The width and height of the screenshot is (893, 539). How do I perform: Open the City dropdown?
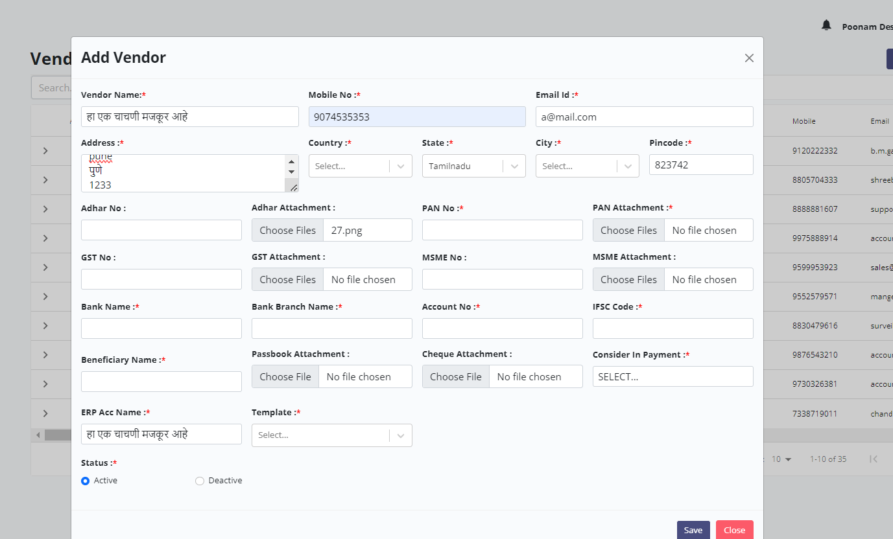[x=587, y=166]
